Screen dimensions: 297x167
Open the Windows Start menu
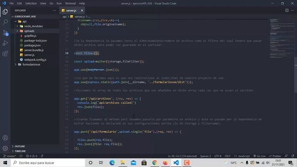[5, 163]
